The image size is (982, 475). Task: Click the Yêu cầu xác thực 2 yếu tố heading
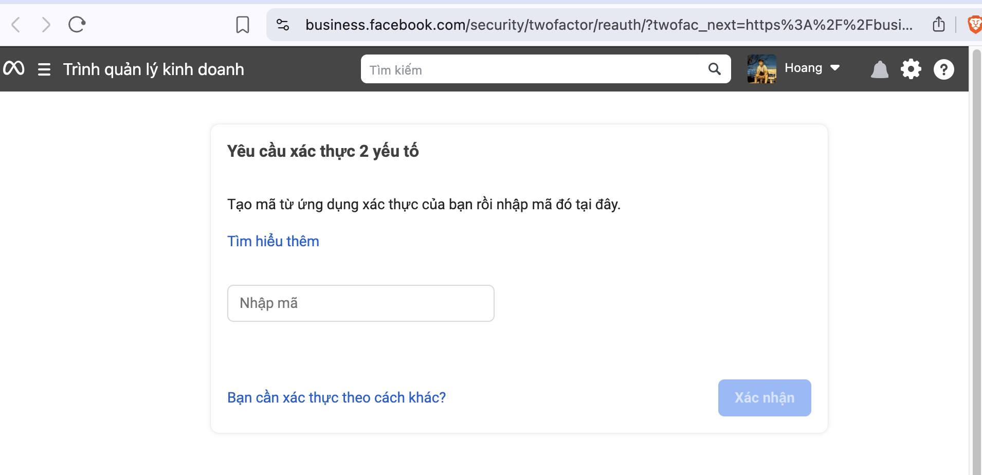coord(323,151)
